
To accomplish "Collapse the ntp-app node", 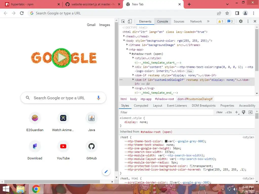I will coord(127,49).
